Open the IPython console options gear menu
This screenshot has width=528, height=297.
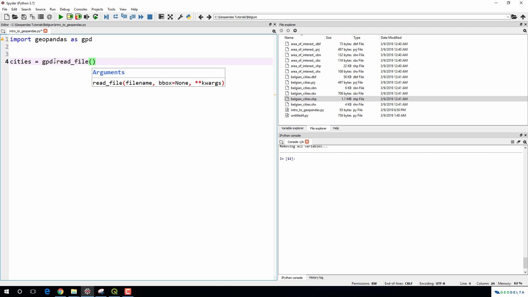pos(525,142)
